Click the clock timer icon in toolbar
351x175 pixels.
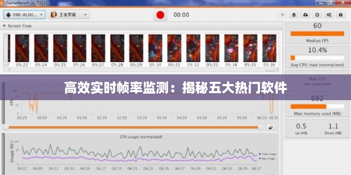pyautogui.click(x=317, y=15)
